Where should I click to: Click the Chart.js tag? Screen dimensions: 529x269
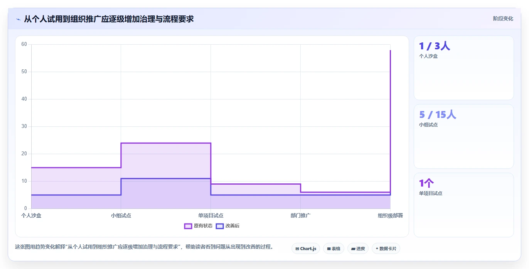point(306,249)
